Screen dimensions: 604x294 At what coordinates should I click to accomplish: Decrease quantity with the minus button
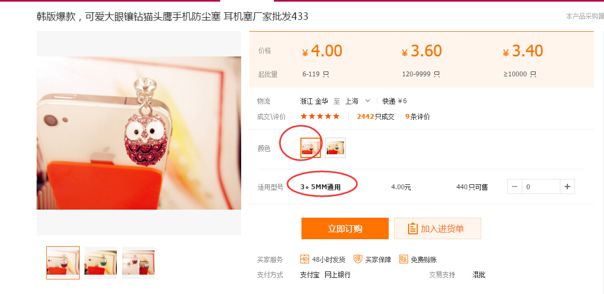pos(515,187)
